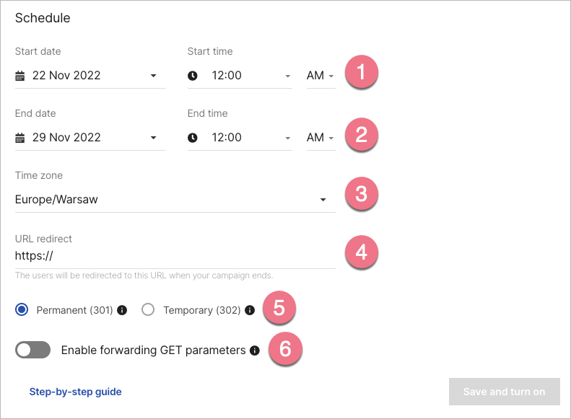Click the URL redirect input field
This screenshot has height=419, width=571.
pyautogui.click(x=175, y=255)
